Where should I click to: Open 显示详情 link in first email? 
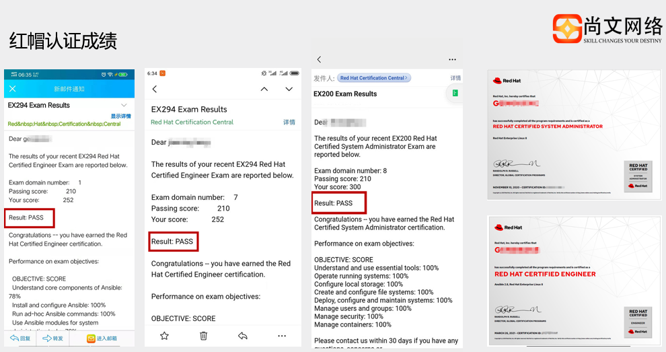click(120, 116)
